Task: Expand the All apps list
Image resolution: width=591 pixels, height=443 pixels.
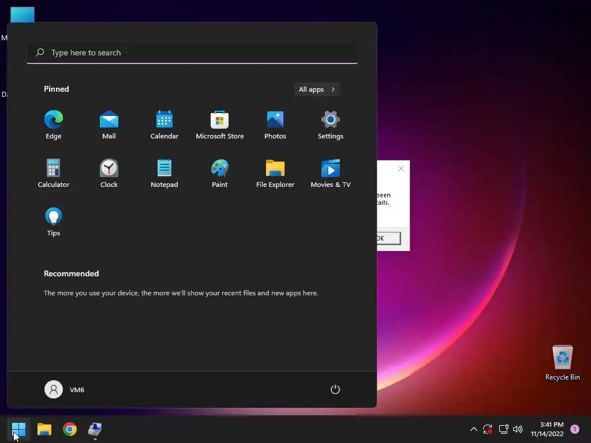Action: pyautogui.click(x=317, y=89)
